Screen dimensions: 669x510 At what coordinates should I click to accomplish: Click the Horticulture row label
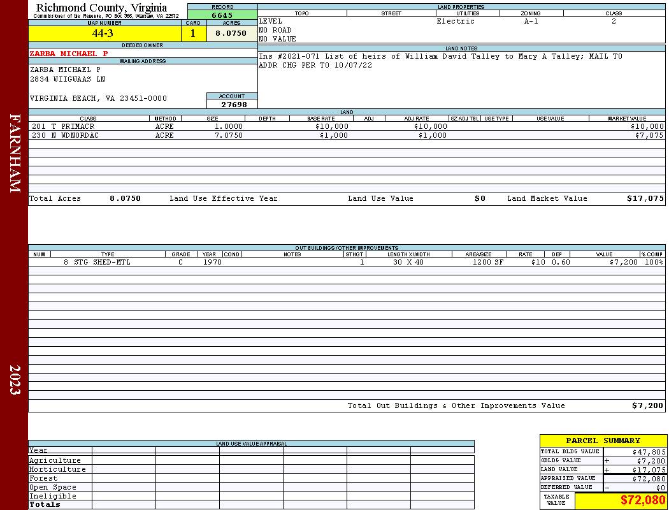57,469
